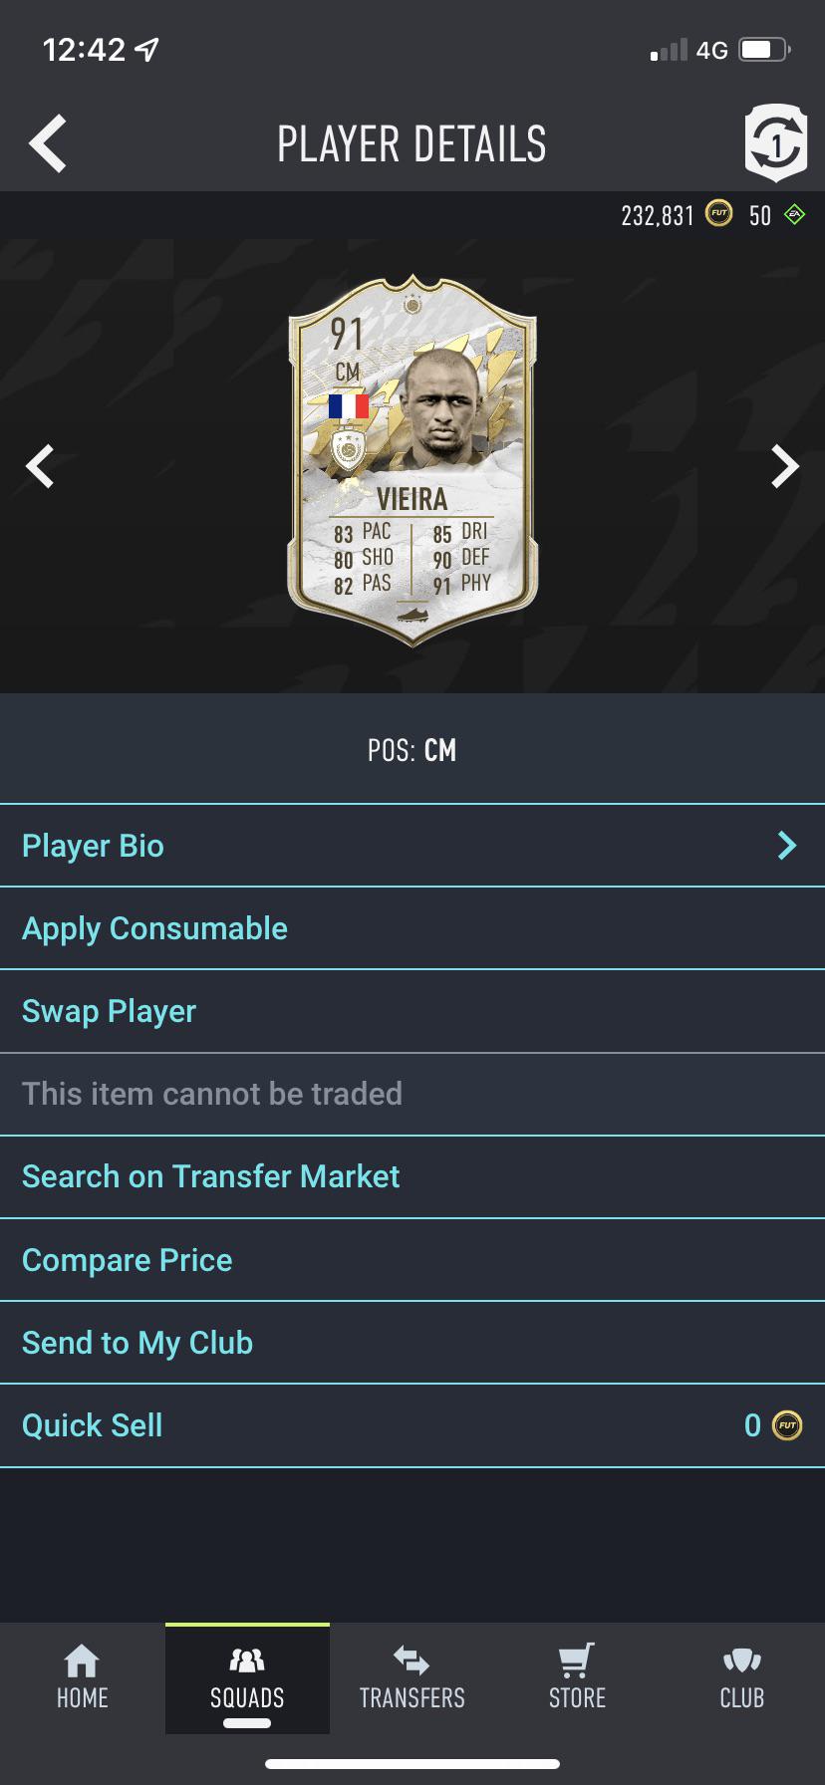Navigate back using the top-left arrow
This screenshot has width=825, height=1785.
pos(48,142)
